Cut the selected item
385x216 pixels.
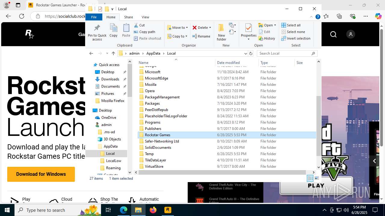(x=139, y=25)
